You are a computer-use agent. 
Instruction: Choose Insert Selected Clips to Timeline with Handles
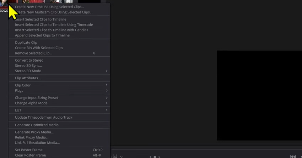tap(52, 30)
